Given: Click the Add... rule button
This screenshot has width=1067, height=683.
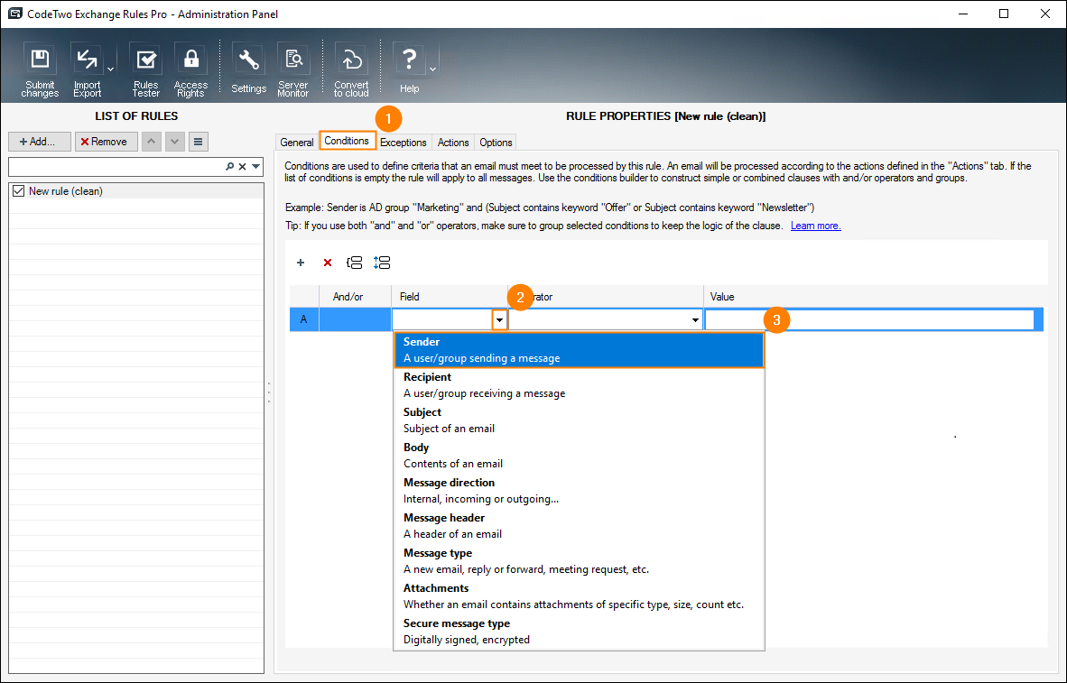Looking at the screenshot, I should pos(40,142).
